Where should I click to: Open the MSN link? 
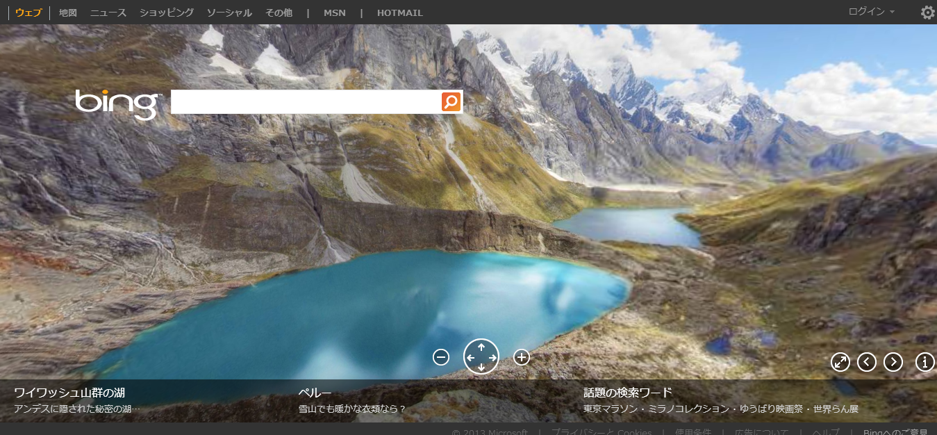pyautogui.click(x=334, y=13)
